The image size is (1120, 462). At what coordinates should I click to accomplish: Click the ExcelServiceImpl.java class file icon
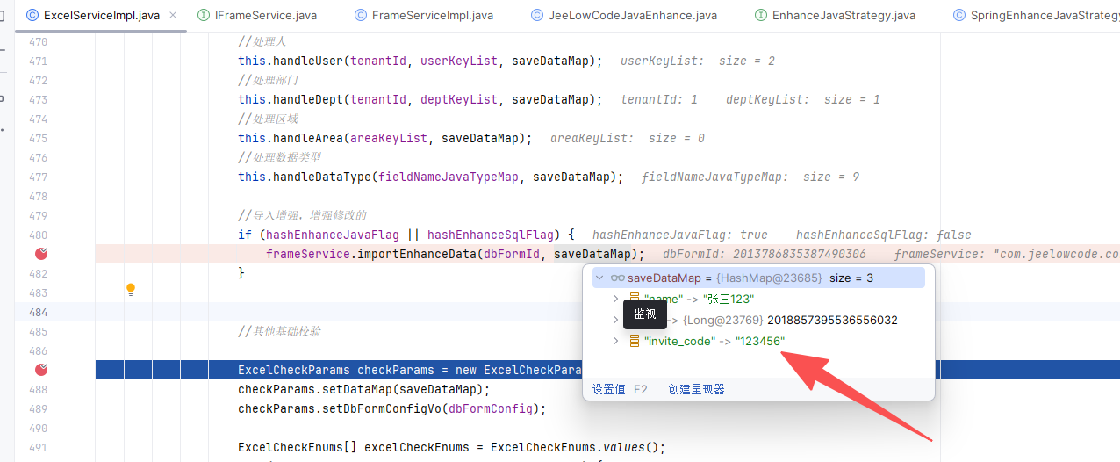click(x=32, y=15)
